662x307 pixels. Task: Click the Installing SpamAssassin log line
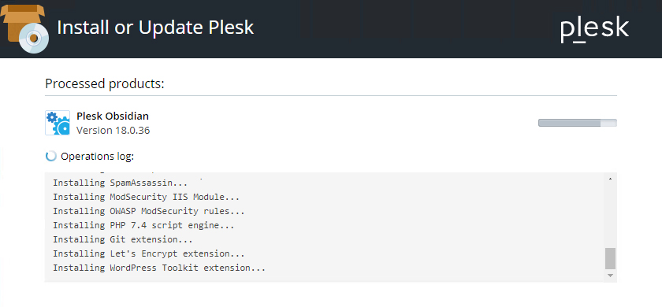pyautogui.click(x=121, y=183)
